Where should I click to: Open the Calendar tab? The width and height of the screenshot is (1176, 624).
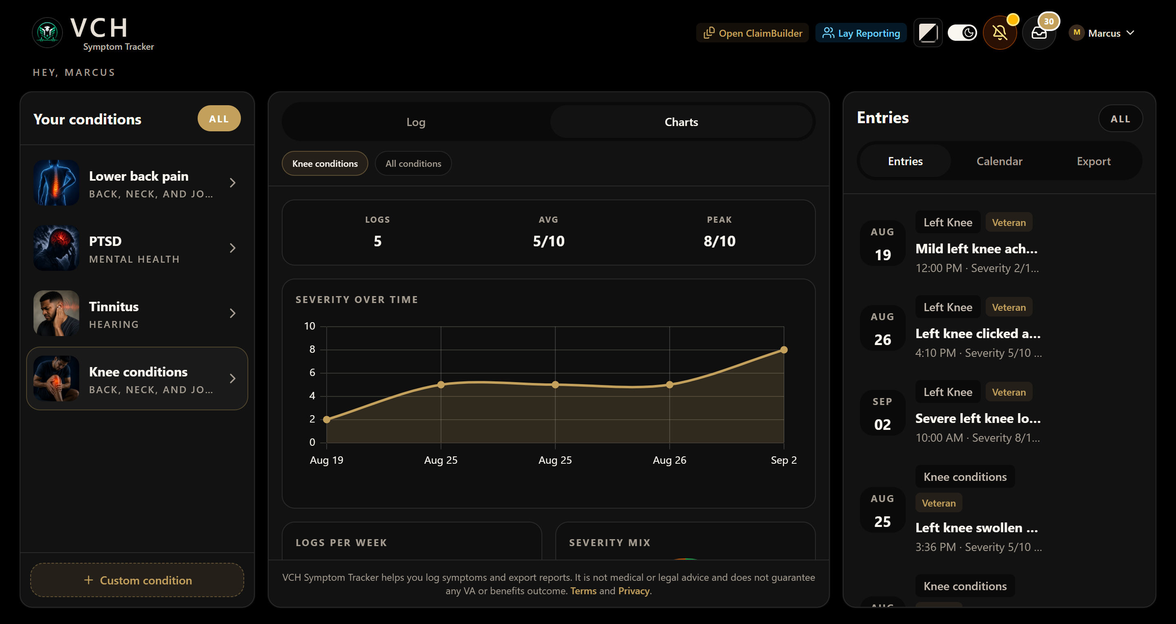(x=999, y=161)
